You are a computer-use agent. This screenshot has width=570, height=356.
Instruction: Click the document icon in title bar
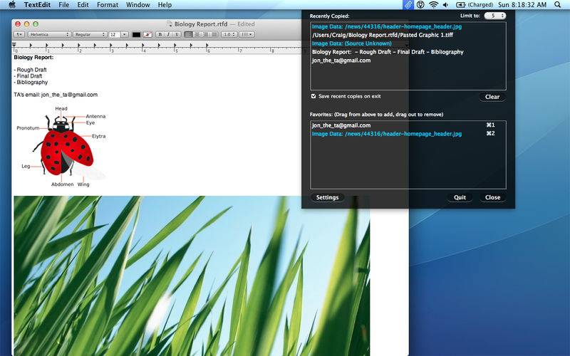coord(170,24)
